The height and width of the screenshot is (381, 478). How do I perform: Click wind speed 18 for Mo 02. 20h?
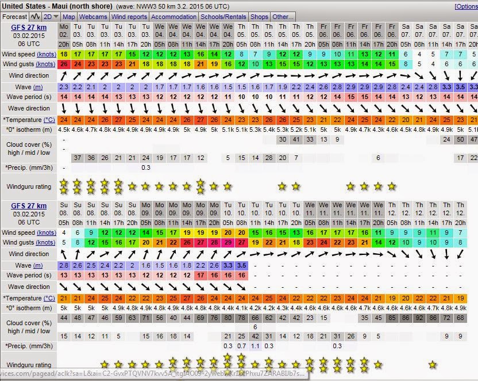click(x=64, y=54)
